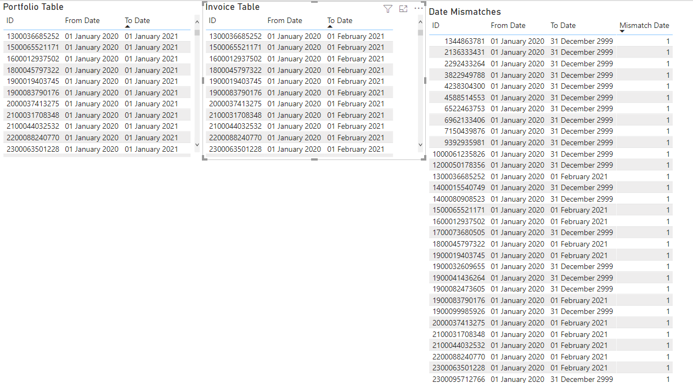Click To Date of Portfolio row 1600012937502
Image resolution: width=693 pixels, height=383 pixels.
(151, 59)
